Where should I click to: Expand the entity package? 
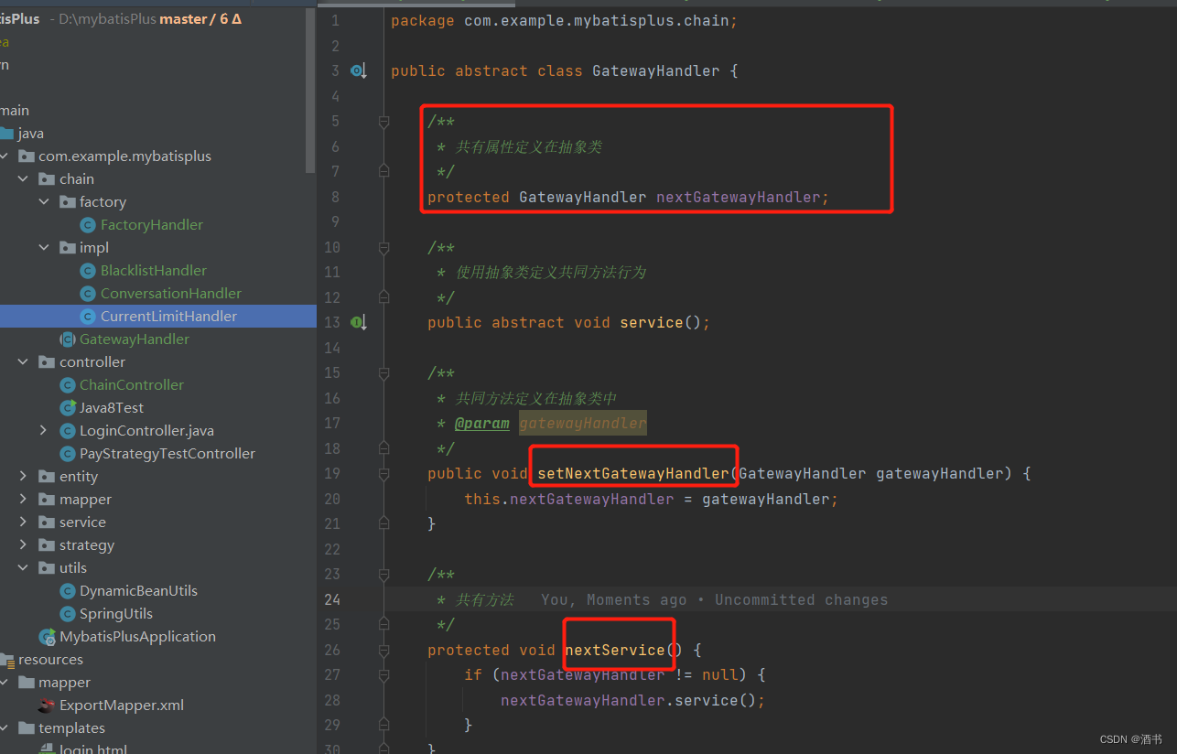click(23, 477)
